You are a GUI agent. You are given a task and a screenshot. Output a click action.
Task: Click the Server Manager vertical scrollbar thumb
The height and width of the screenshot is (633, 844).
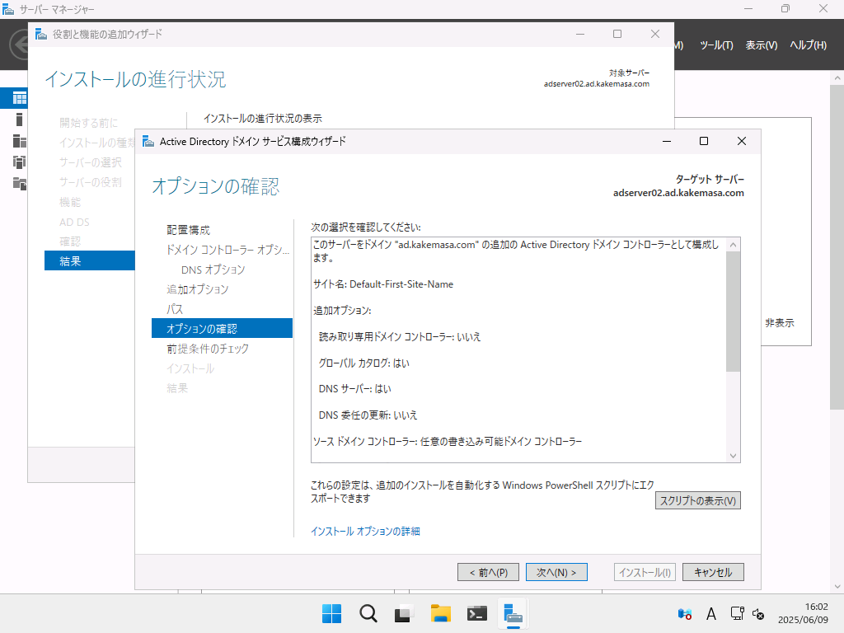pos(837,247)
